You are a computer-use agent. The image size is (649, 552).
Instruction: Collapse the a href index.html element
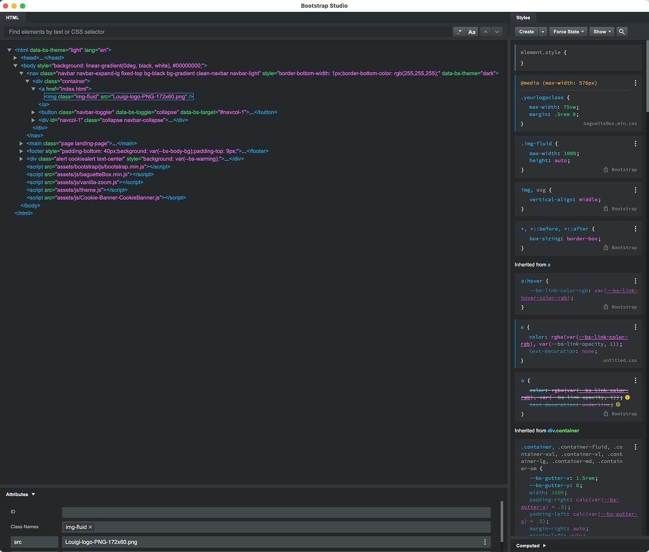click(x=33, y=89)
